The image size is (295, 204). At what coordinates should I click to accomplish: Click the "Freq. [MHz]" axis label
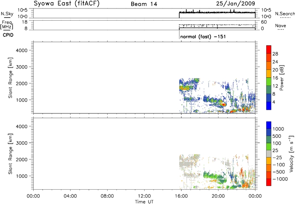(7, 25)
